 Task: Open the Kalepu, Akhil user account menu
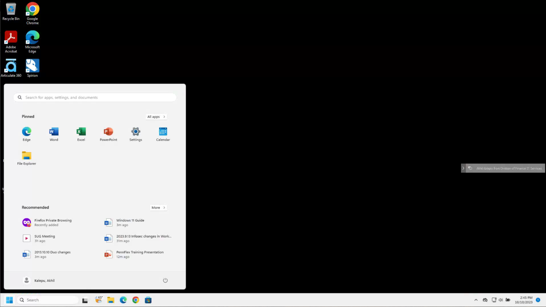tap(39, 280)
